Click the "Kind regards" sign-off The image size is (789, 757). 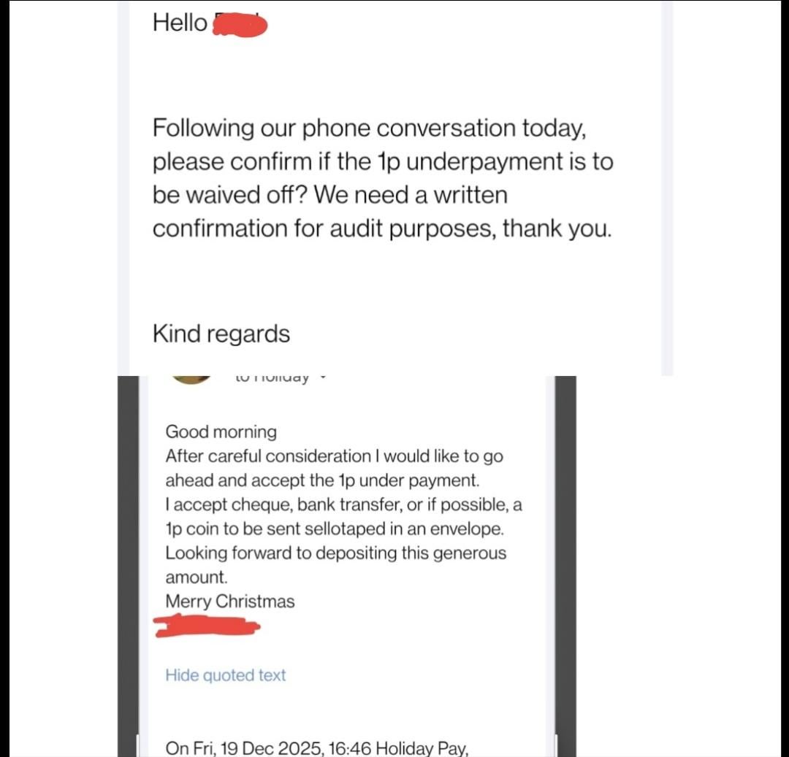point(221,334)
